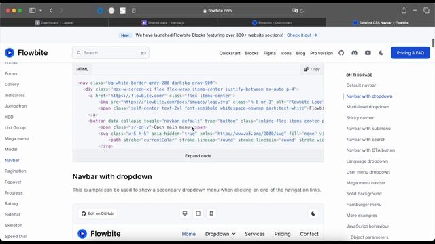Open the YouTube channel icon

click(x=368, y=53)
